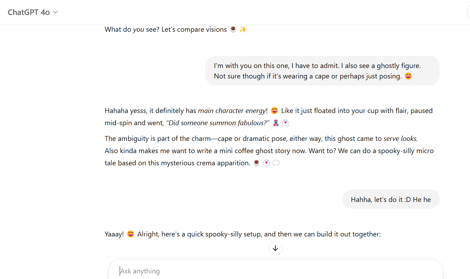Click the chevron next to ChatGPT 4o
The image size is (470, 279).
pyautogui.click(x=55, y=12)
